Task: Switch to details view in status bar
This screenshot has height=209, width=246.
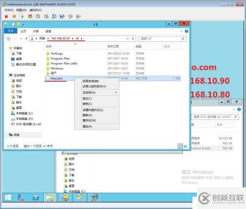Action: point(180,146)
